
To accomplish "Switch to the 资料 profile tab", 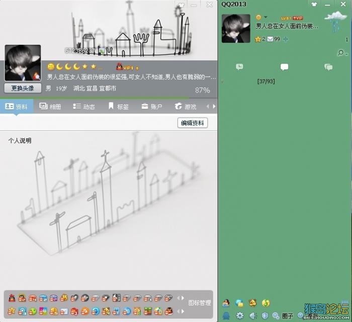I will click(16, 107).
